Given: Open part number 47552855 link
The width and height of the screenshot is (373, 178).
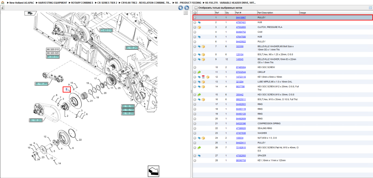Looking at the screenshot, I should [x=241, y=27].
